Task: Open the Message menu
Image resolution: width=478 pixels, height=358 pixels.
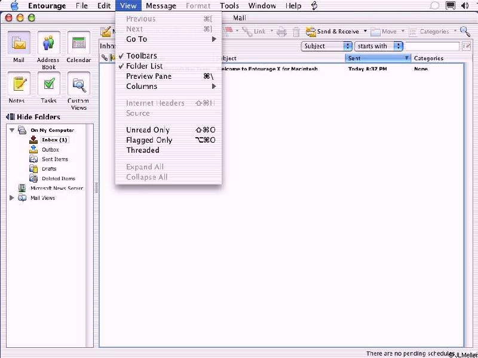Action: (x=161, y=5)
